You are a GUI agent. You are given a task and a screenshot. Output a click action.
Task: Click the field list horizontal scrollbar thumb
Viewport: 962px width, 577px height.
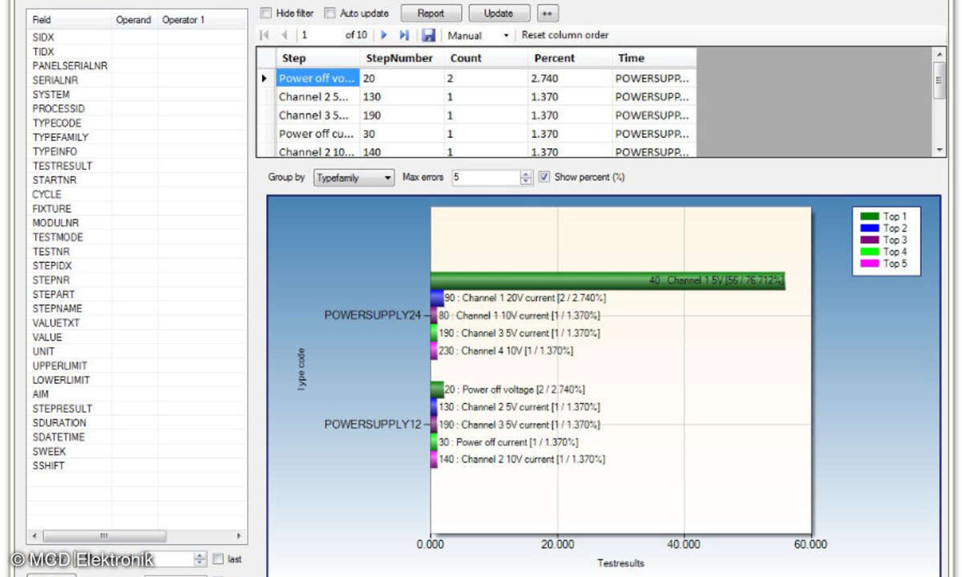pos(104,535)
